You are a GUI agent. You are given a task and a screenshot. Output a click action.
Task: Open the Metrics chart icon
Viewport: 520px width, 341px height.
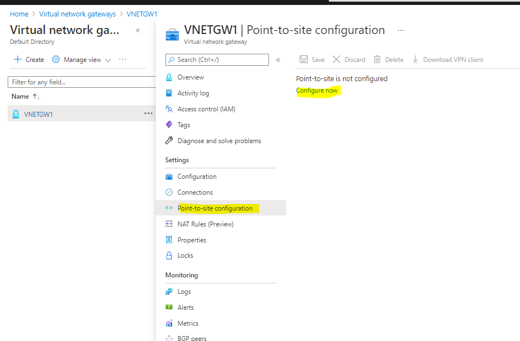point(169,323)
